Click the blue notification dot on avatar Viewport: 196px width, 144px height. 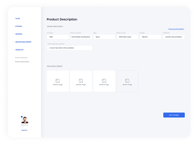pos(21,117)
